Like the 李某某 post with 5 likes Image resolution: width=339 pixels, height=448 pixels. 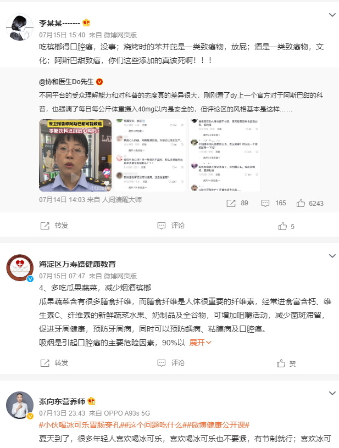pyautogui.click(x=286, y=226)
